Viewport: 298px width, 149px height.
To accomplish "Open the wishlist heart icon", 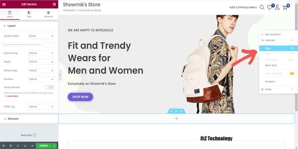I will pyautogui.click(x=269, y=7).
